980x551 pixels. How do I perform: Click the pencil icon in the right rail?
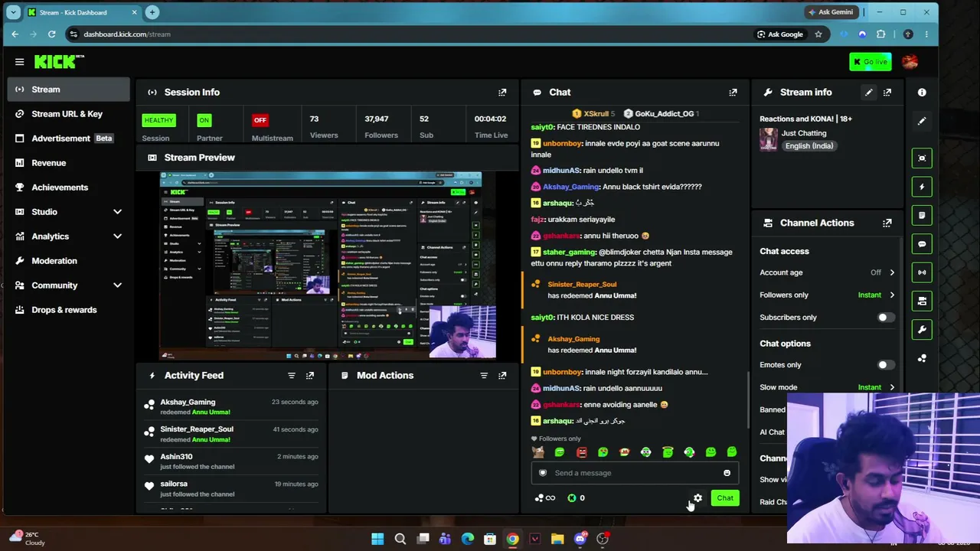(922, 121)
